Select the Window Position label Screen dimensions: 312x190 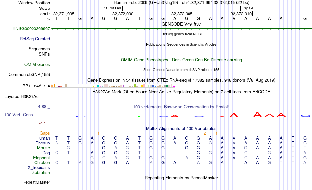pyautogui.click(x=34, y=3)
